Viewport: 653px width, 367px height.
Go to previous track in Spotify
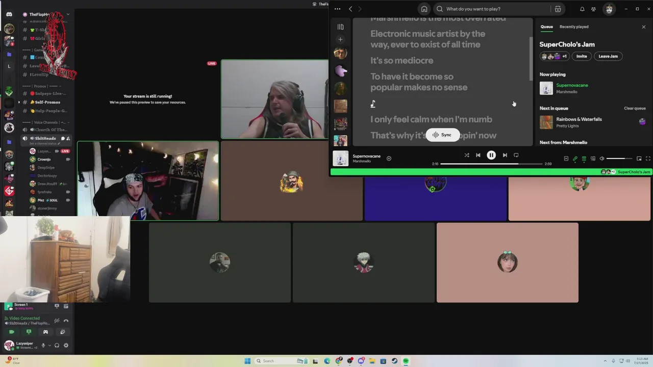(478, 155)
